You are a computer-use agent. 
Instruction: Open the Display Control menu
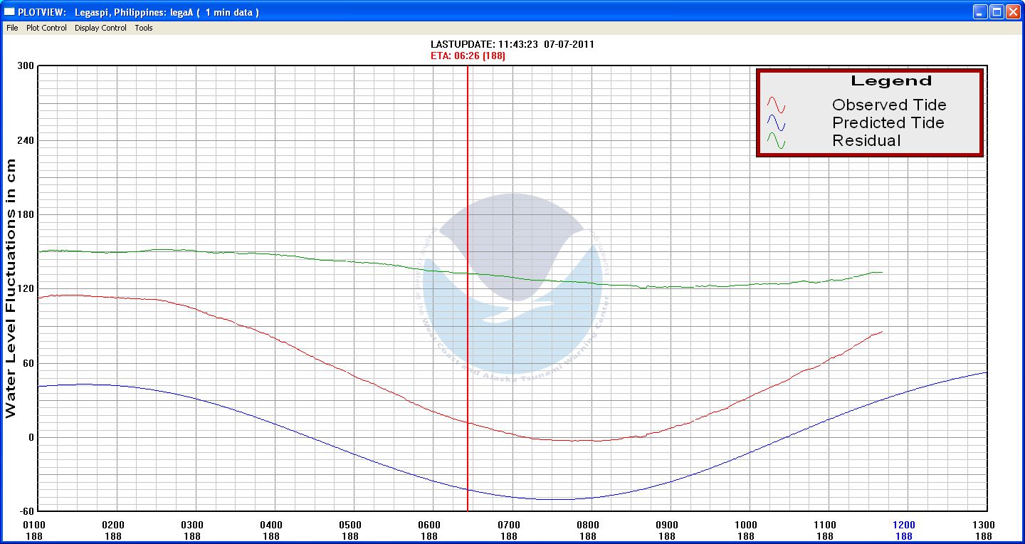coord(100,28)
